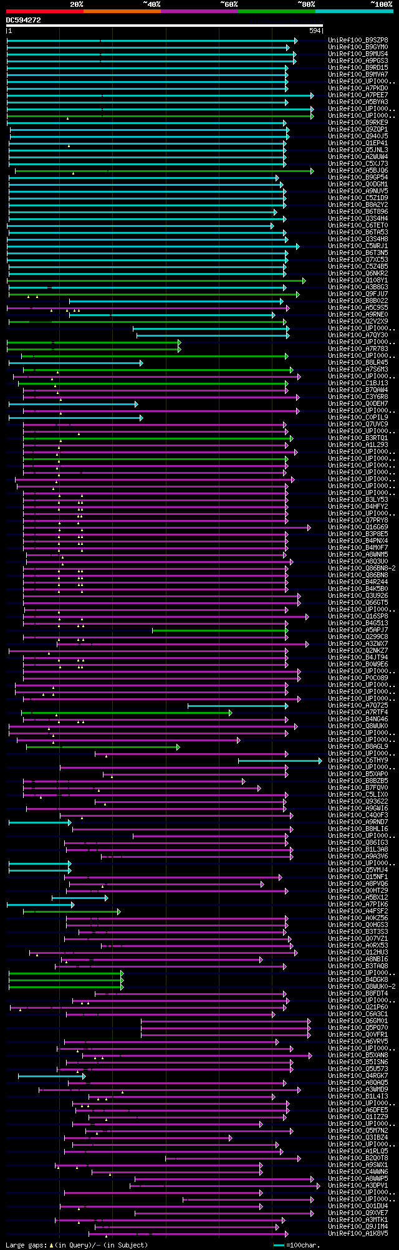399x1250 pixels.
Task: Select the UniRef100_C5WRJ1 label
Action: [x=358, y=246]
